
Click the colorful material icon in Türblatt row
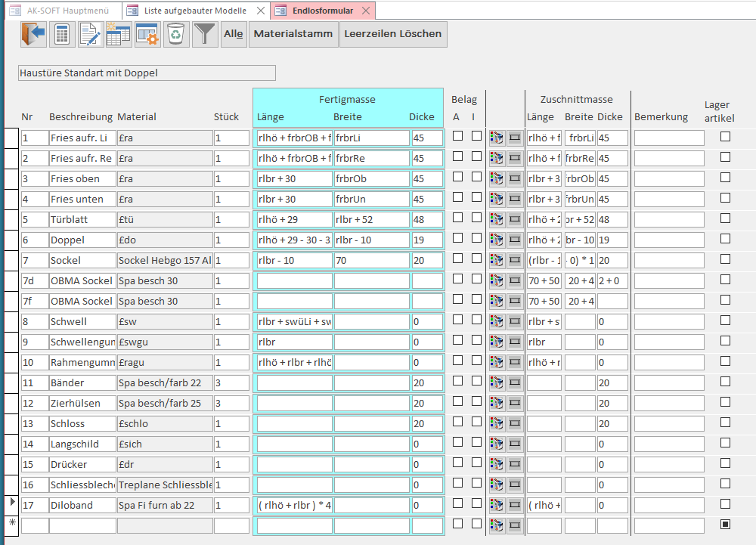pos(497,219)
